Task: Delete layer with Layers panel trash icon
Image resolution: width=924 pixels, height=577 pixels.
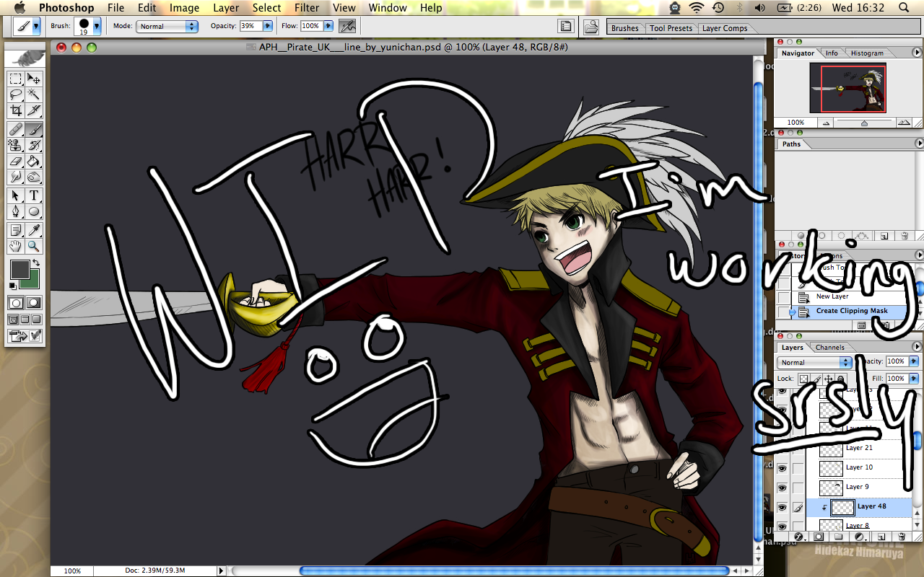Action: pos(900,537)
